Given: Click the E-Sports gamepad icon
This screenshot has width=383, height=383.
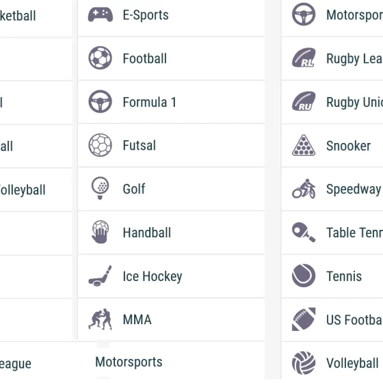Looking at the screenshot, I should pyautogui.click(x=101, y=14).
